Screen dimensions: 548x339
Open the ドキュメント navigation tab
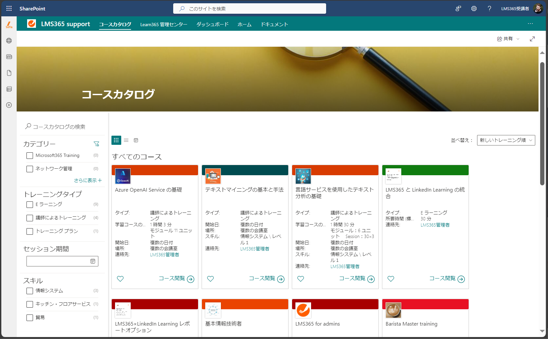point(274,25)
